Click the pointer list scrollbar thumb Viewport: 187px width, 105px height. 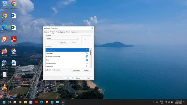tap(90, 52)
